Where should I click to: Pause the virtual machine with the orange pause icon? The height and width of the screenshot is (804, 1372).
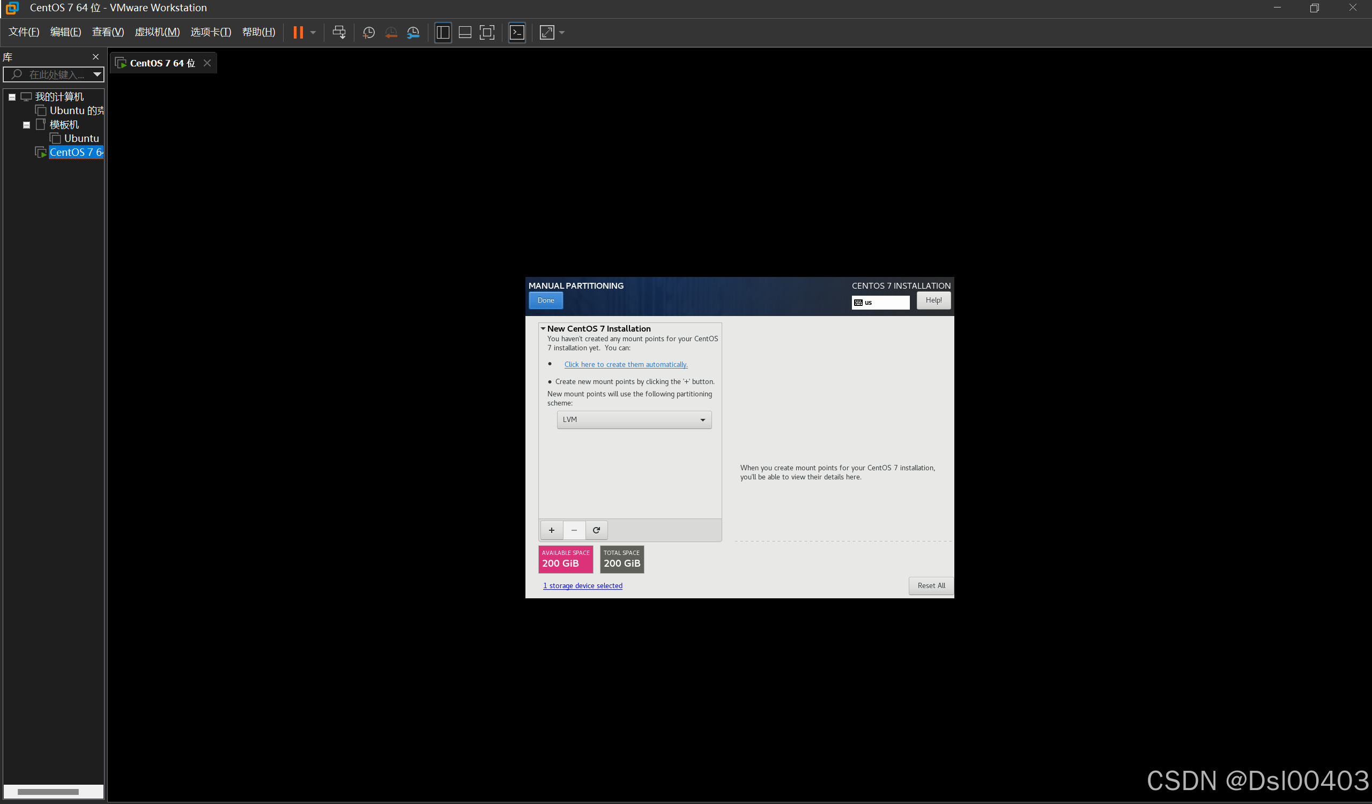(298, 32)
